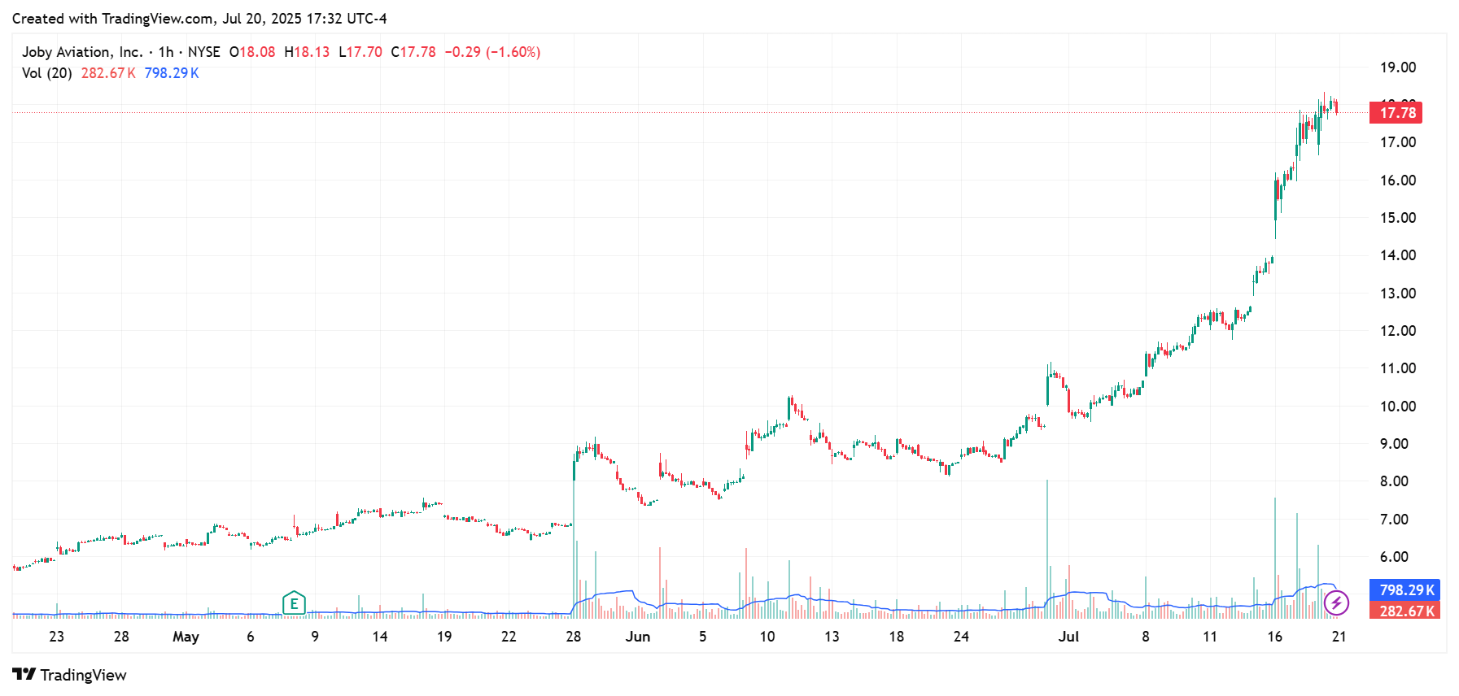Click the high value 18.13 in legend
Image resolution: width=1459 pixels, height=696 pixels.
tap(312, 52)
